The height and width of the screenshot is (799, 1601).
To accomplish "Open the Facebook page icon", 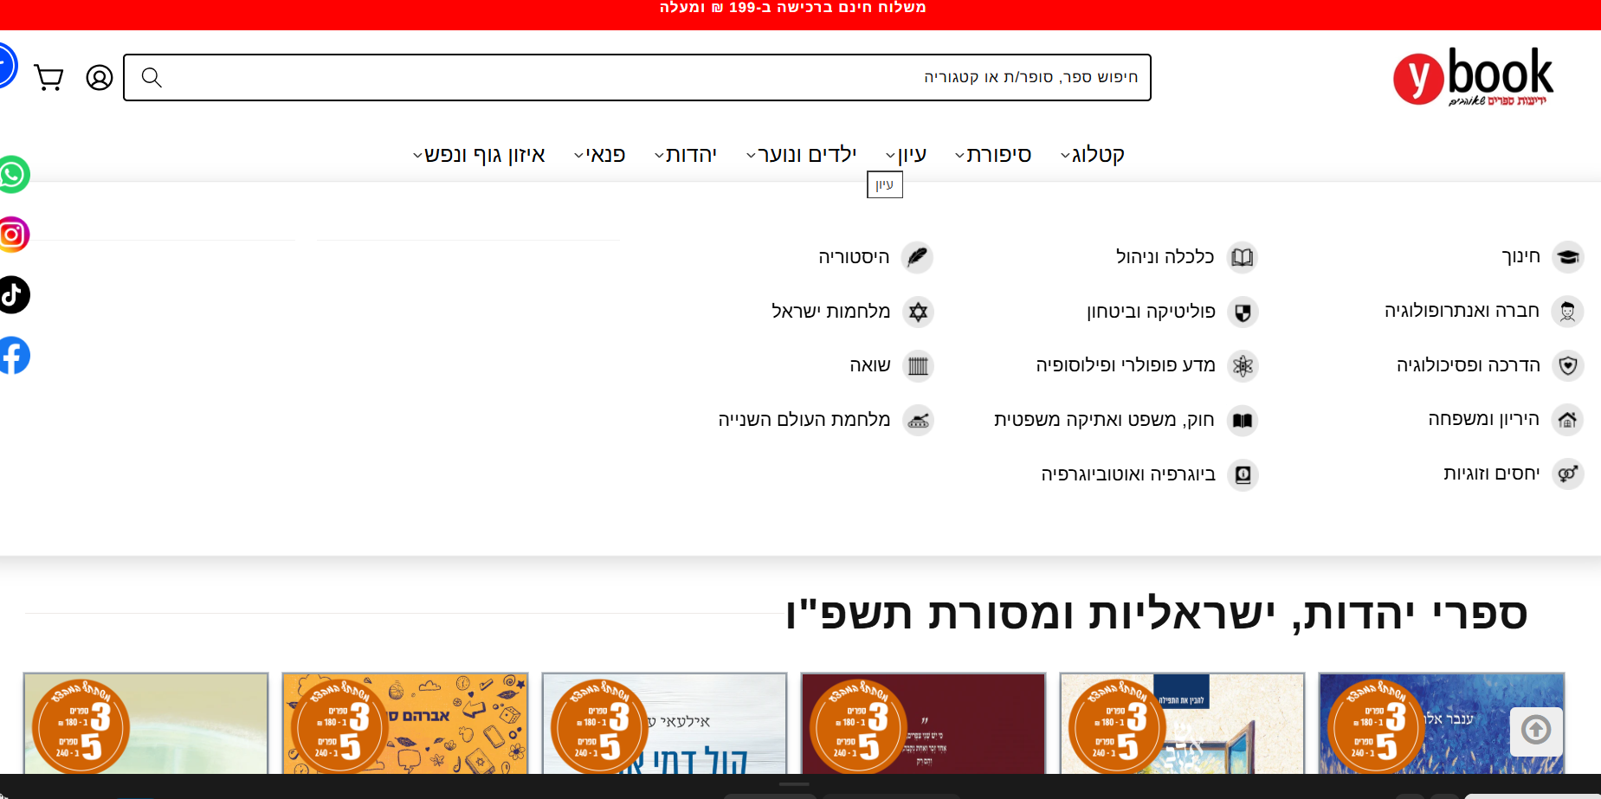I will coord(13,356).
